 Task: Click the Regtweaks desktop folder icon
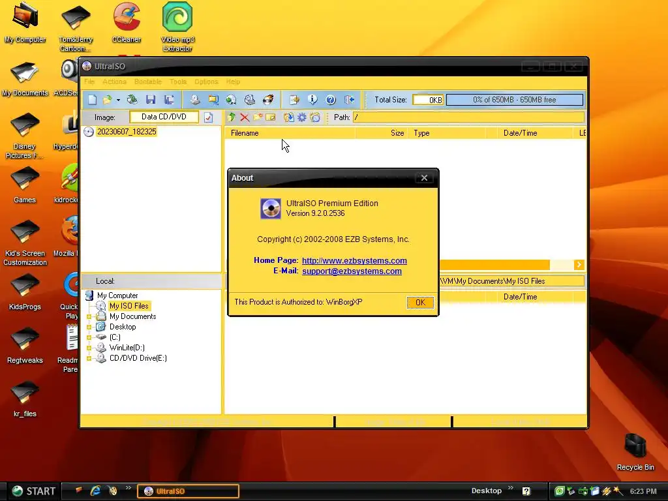[25, 345]
